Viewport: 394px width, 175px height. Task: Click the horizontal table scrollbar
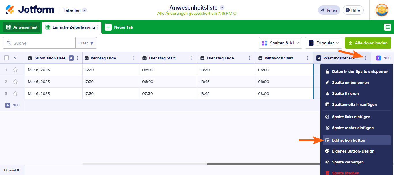(x=263, y=164)
